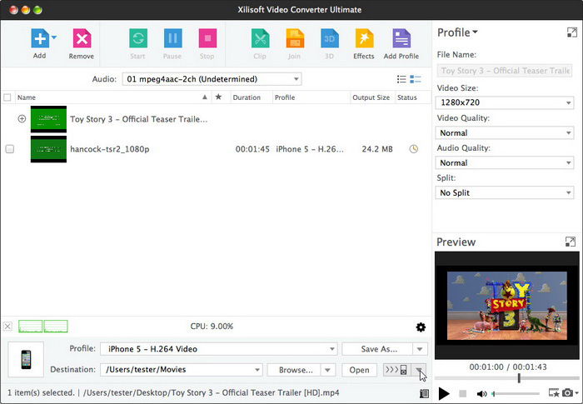Open the Audio track dropdown
This screenshot has width=583, height=404.
pos(212,79)
